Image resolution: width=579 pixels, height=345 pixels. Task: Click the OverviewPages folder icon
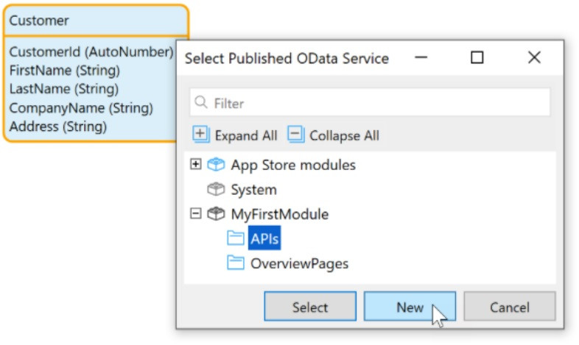pyautogui.click(x=236, y=263)
